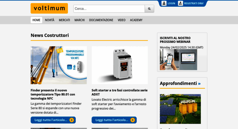Open the Lovato soft starter product image
238x129 pixels.
click(119, 65)
